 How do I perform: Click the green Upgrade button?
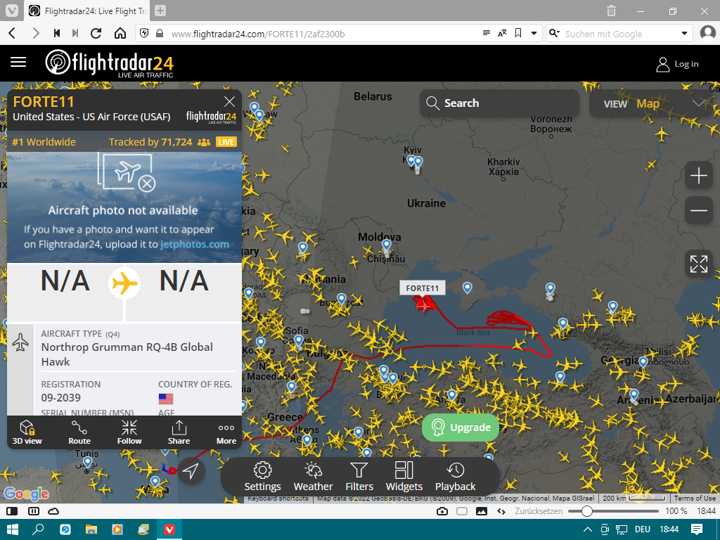coord(461,427)
